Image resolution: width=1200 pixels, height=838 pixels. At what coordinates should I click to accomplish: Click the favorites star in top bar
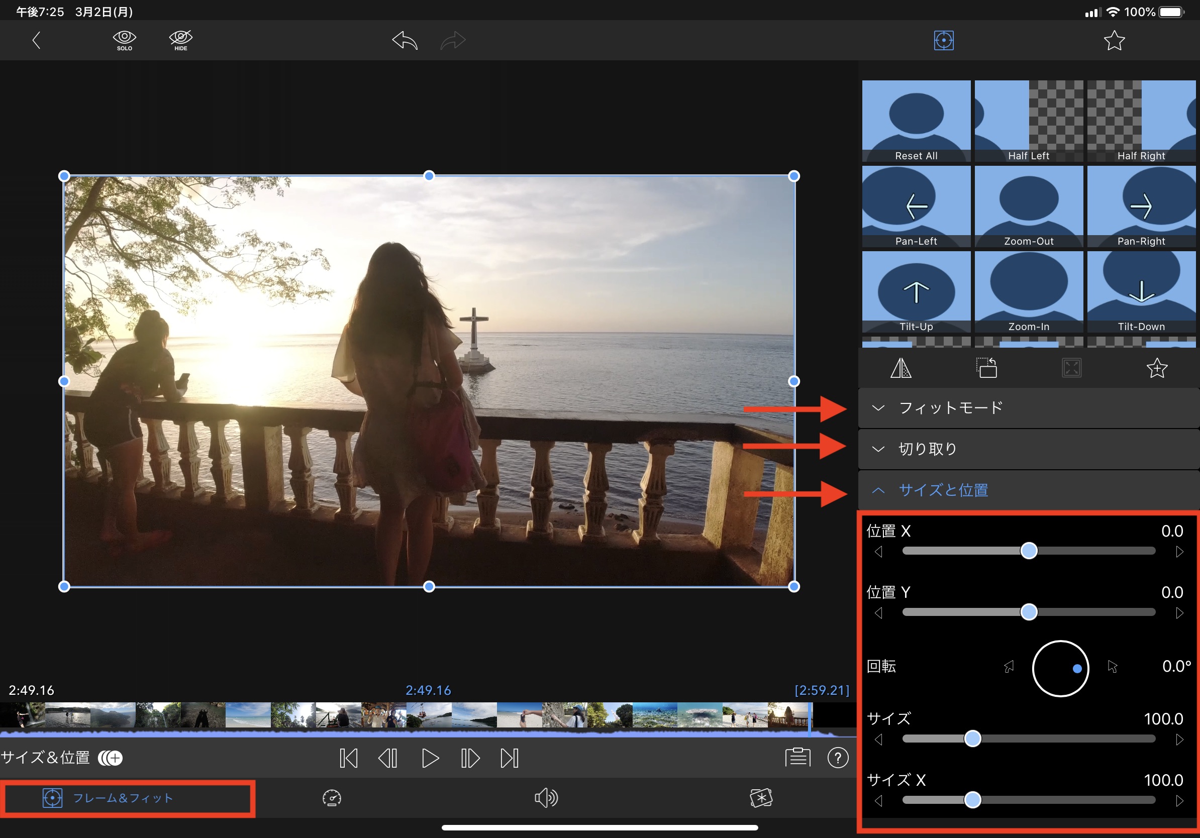1114,40
